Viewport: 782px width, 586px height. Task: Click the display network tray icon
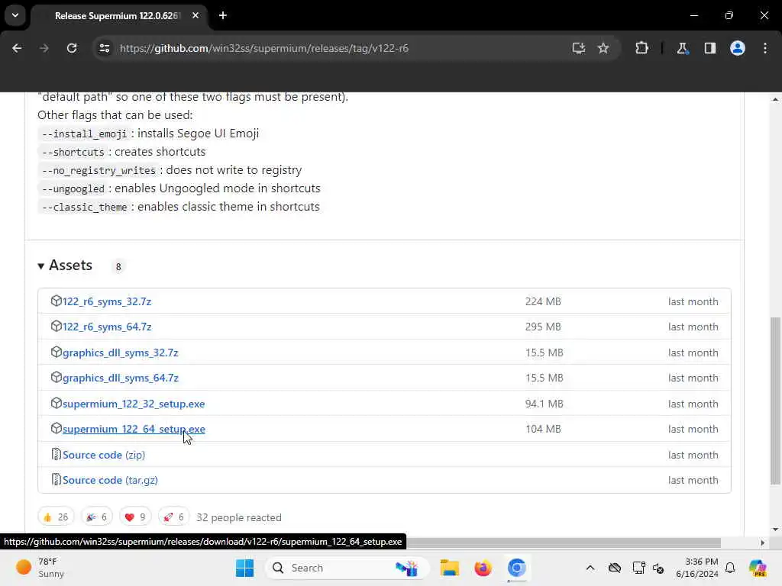(x=638, y=568)
